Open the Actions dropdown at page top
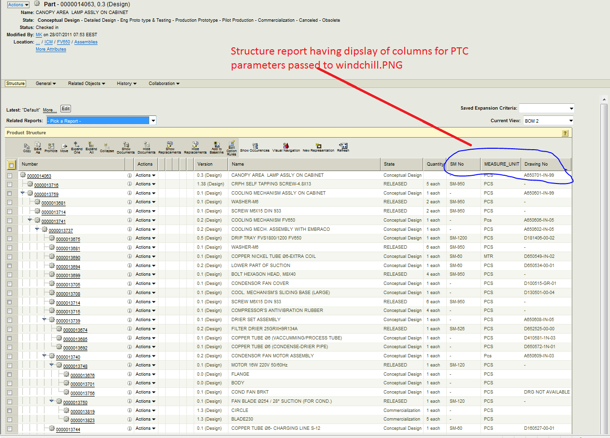 (18, 4)
